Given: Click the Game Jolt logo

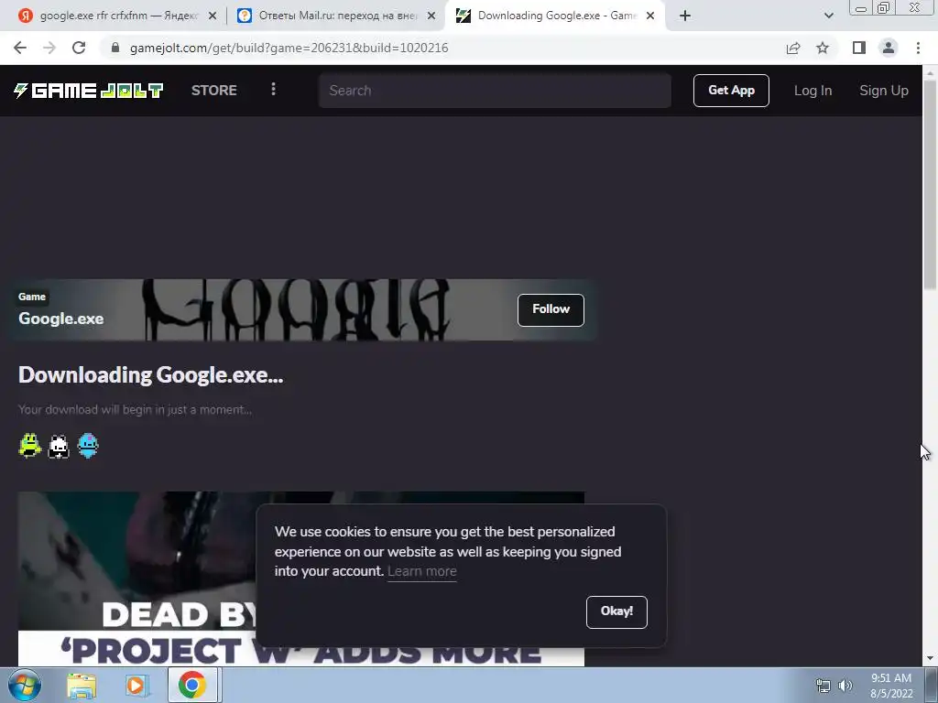Looking at the screenshot, I should click(88, 91).
